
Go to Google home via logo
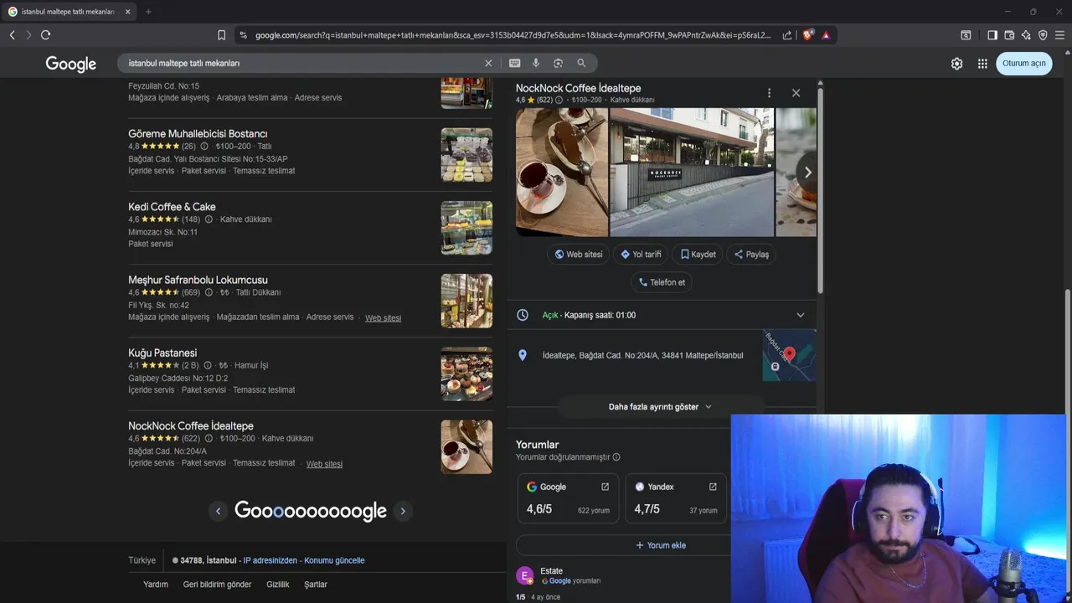pos(71,64)
